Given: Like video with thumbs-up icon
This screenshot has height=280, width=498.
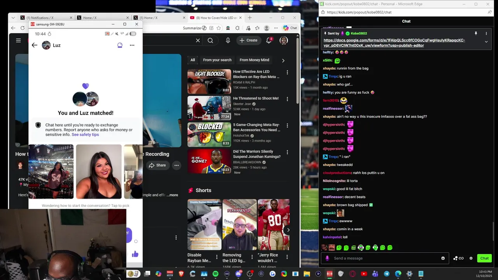Looking at the screenshot, I should tap(135, 254).
